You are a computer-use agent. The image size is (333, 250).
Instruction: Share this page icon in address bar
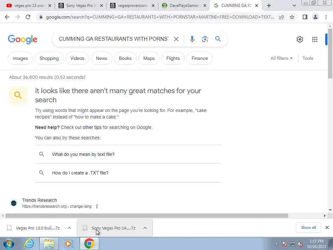click(x=282, y=17)
